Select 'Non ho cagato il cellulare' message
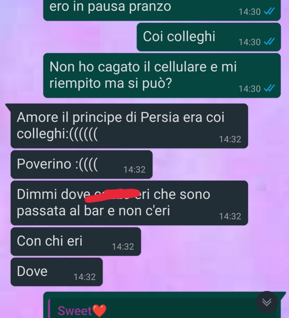Screen dimensions: 289x318 (162, 75)
